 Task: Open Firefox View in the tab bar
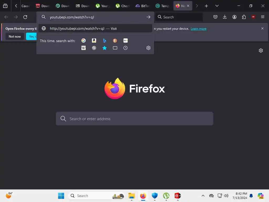click(5, 6)
